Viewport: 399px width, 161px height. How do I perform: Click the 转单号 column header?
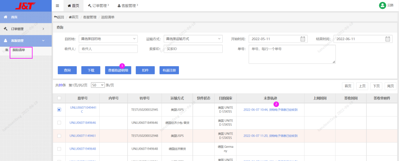[145, 98]
